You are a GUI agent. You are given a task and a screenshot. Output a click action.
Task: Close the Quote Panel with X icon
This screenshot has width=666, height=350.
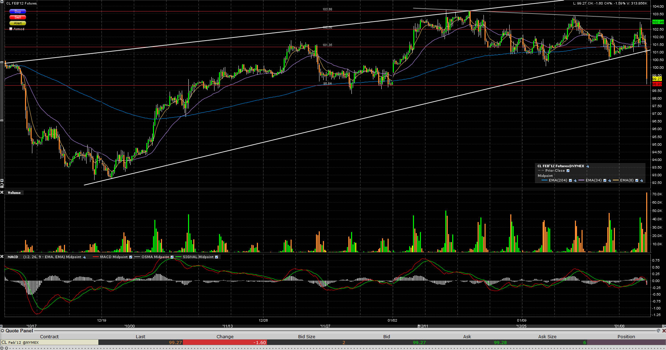point(663,331)
